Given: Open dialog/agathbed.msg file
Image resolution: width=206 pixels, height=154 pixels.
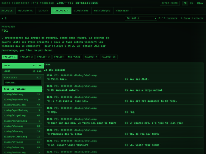Looking at the screenshot, I should point(22,110).
